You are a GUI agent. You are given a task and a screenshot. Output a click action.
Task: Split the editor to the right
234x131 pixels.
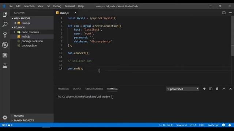tap(224, 13)
